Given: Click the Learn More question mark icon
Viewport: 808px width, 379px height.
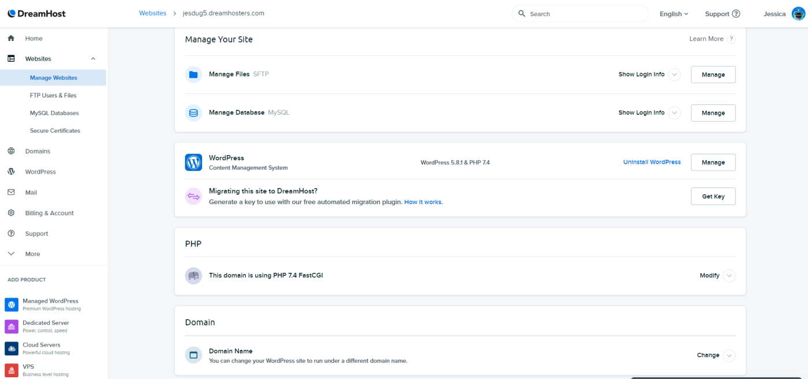Looking at the screenshot, I should (731, 39).
